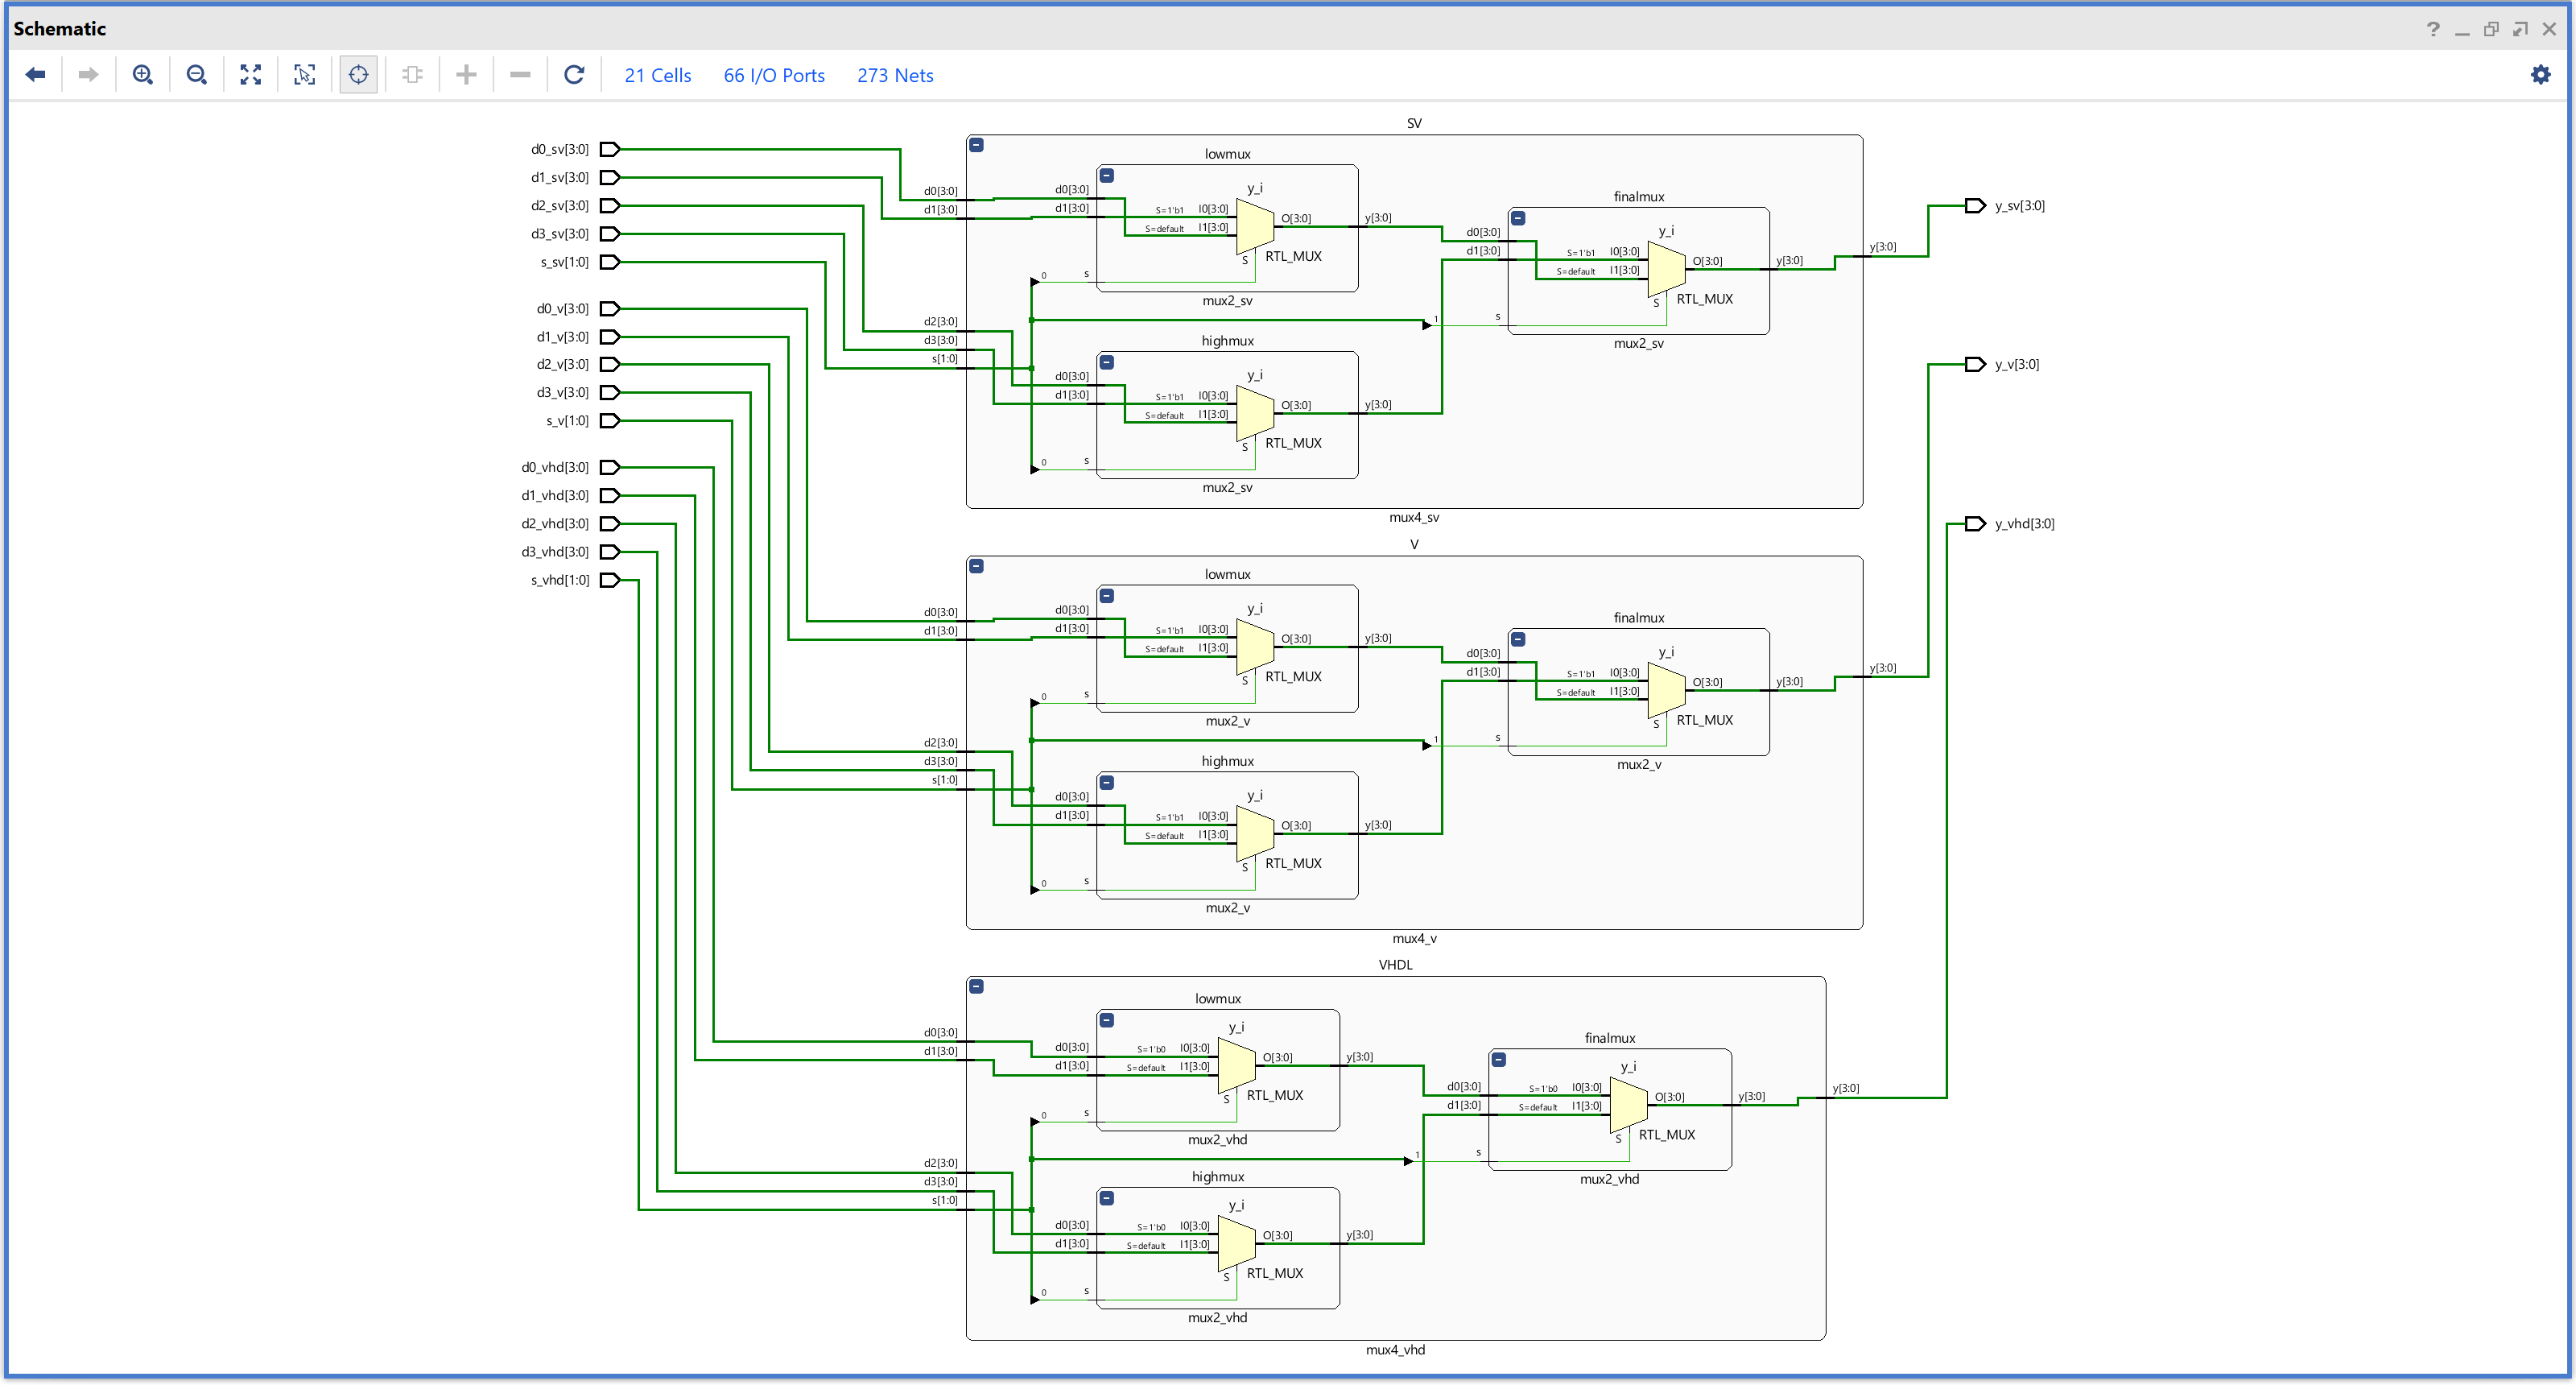Collapse the lowmux block inside mux4_v
Image resolution: width=2576 pixels, height=1385 pixels.
click(x=1106, y=595)
